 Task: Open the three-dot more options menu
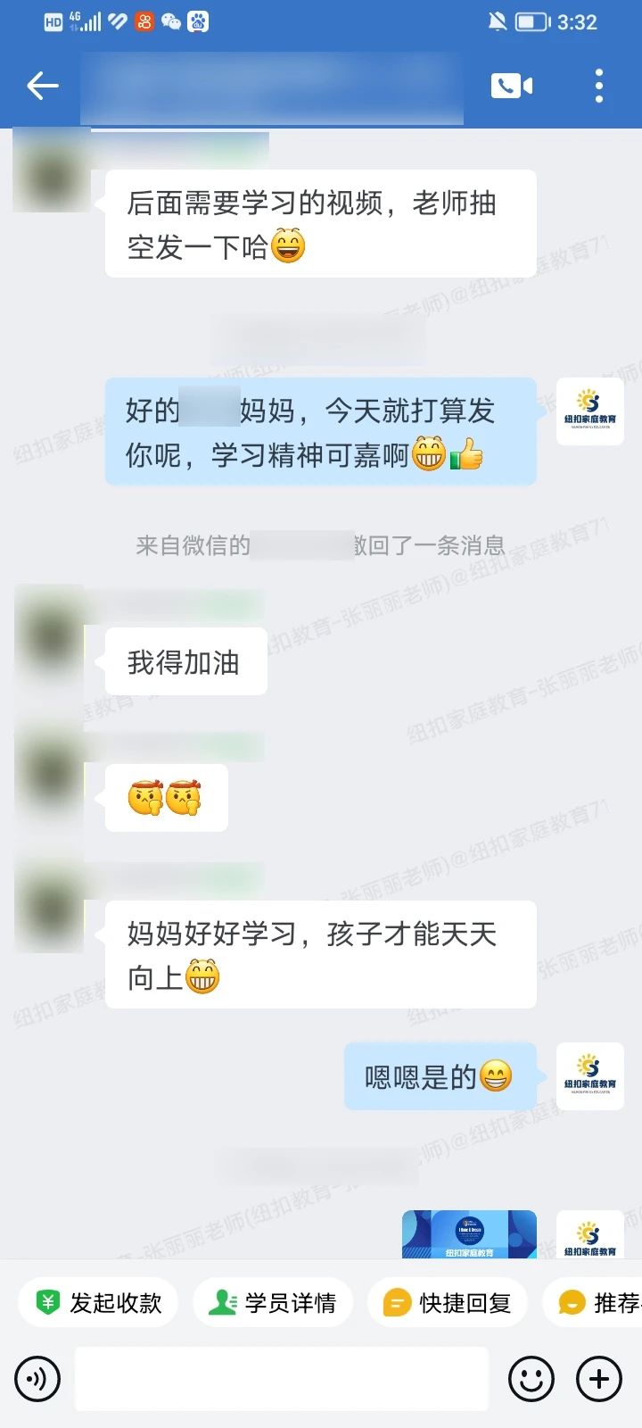coord(599,86)
